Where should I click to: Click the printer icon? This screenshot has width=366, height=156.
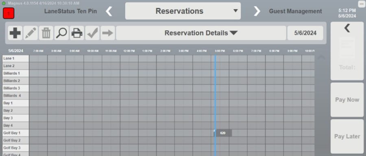pyautogui.click(x=77, y=33)
